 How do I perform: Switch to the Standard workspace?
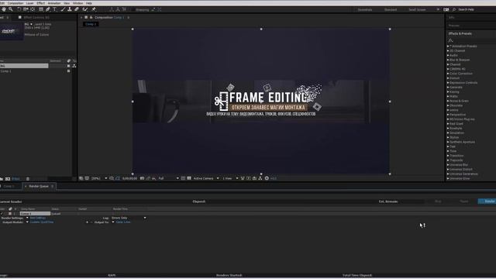(391, 10)
